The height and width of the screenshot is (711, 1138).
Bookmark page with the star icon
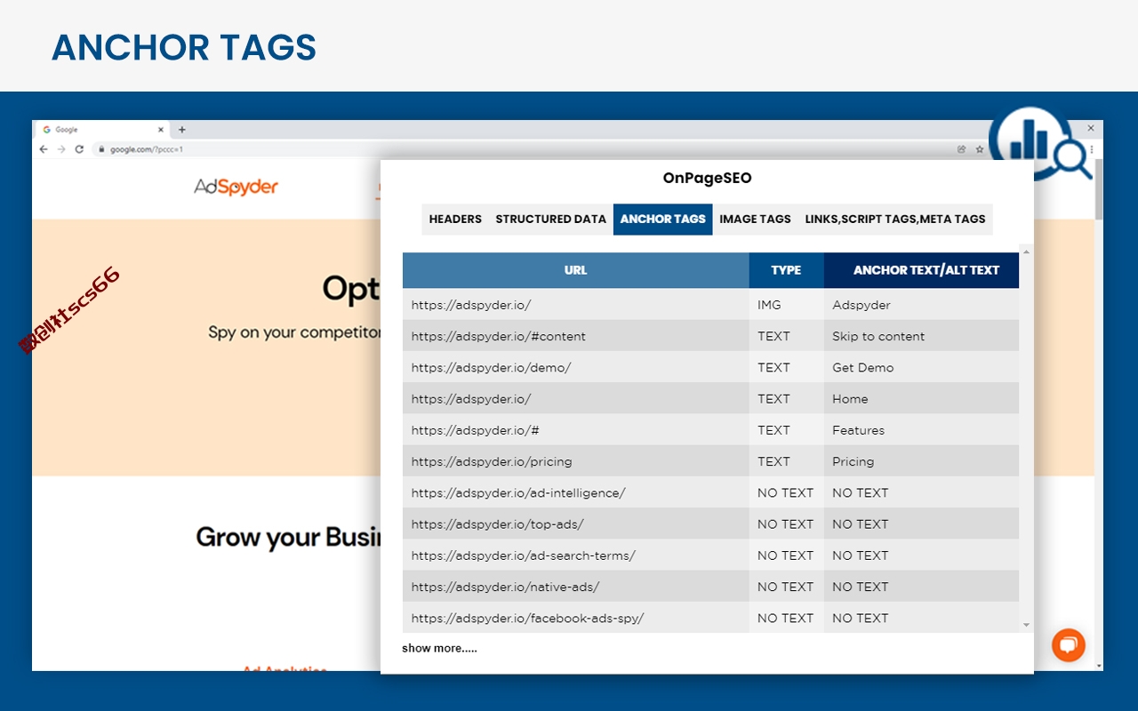click(x=980, y=149)
